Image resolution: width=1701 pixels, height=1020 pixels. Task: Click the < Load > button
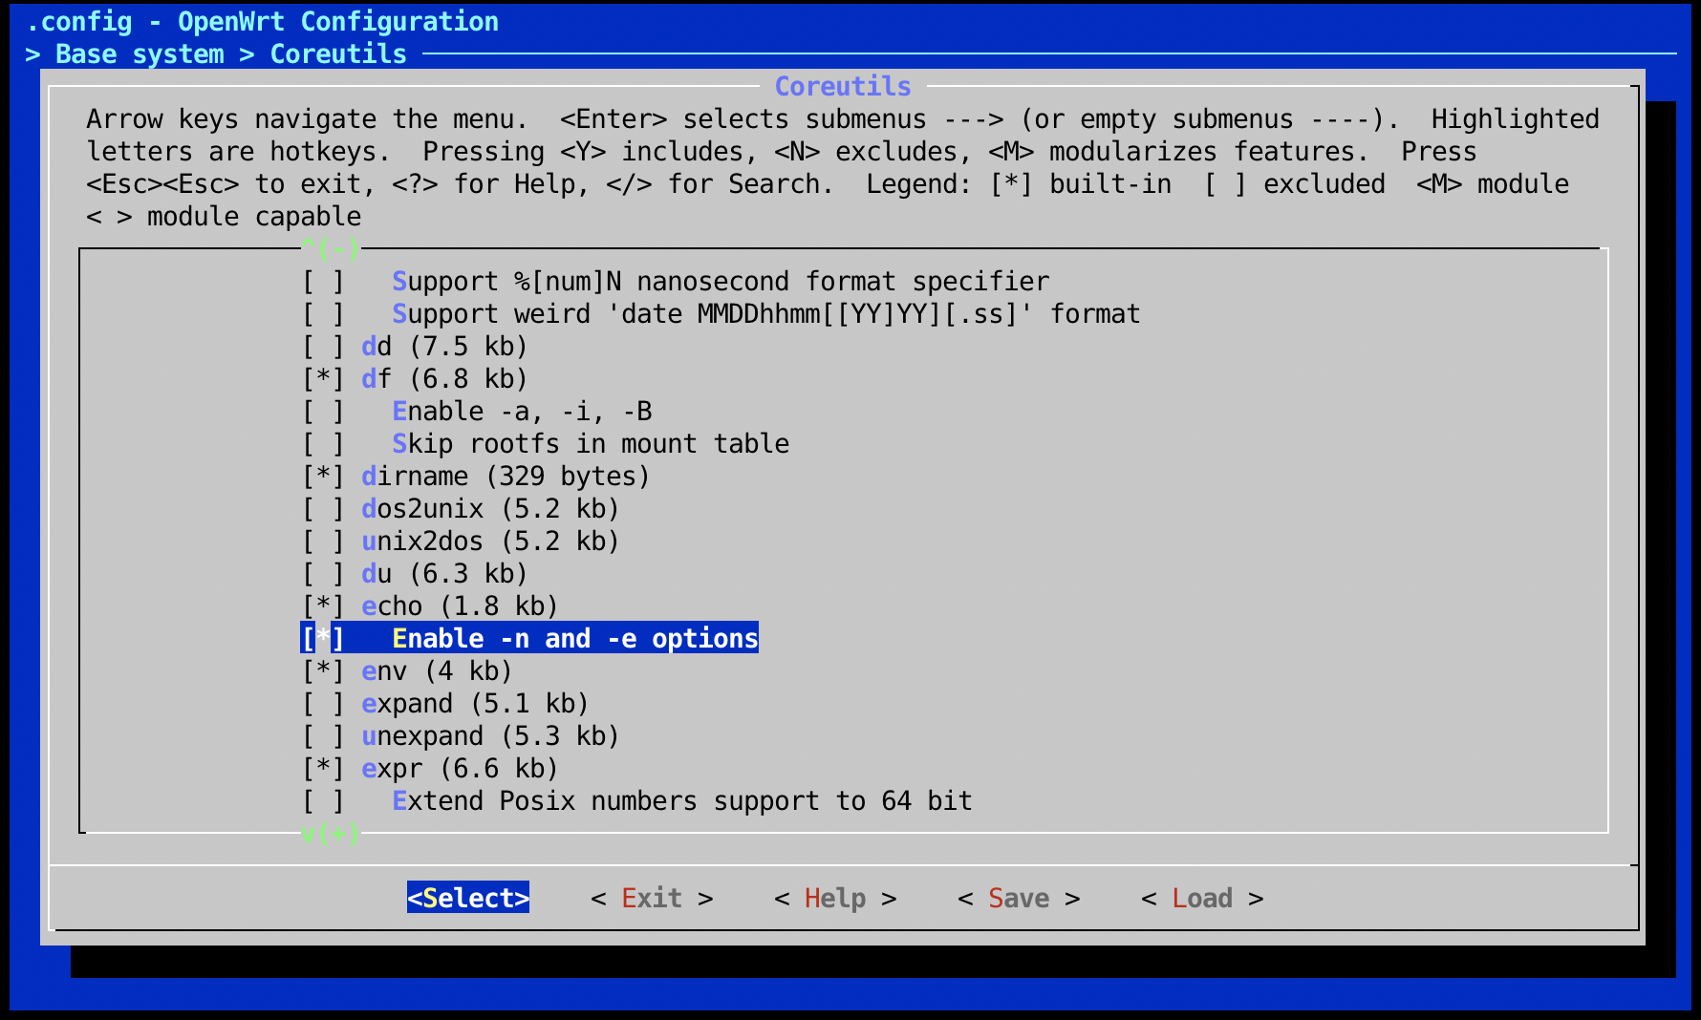pyautogui.click(x=1202, y=899)
